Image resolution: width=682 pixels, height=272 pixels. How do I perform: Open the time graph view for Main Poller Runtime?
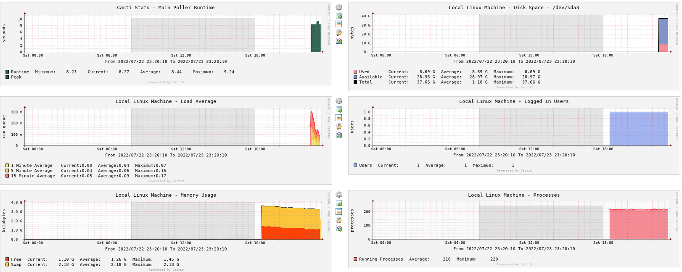(x=339, y=24)
